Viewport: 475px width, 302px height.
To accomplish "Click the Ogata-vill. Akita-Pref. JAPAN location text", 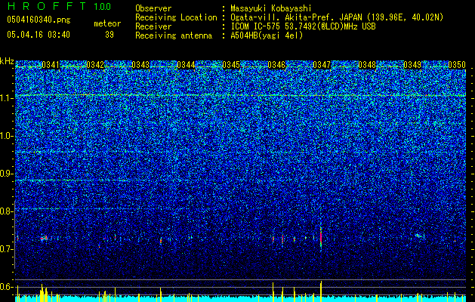I will (x=337, y=17).
